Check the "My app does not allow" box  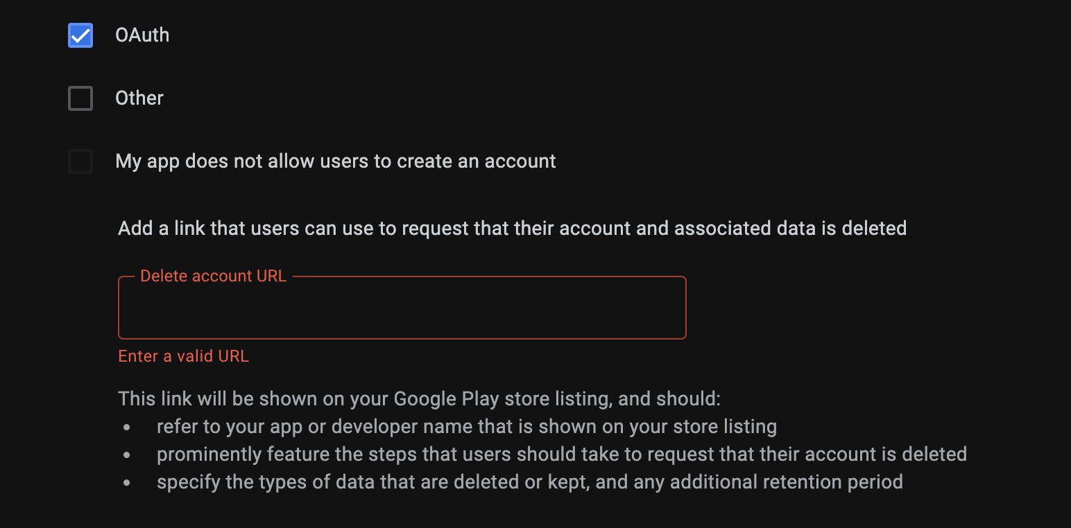tap(80, 161)
